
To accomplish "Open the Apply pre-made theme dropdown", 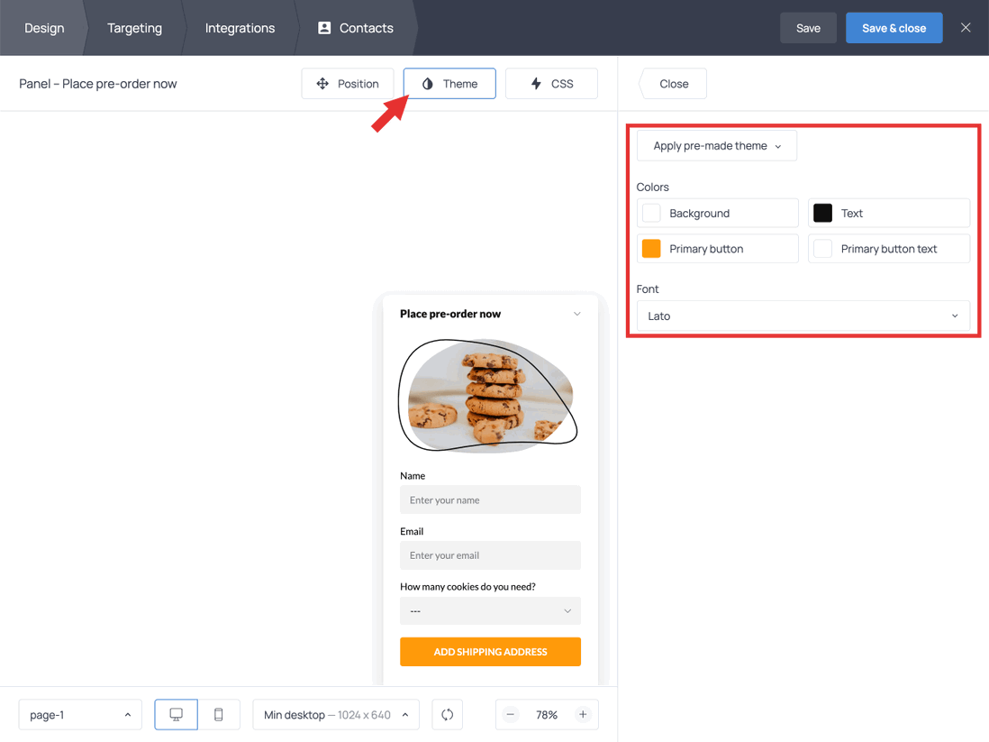I will pyautogui.click(x=716, y=145).
